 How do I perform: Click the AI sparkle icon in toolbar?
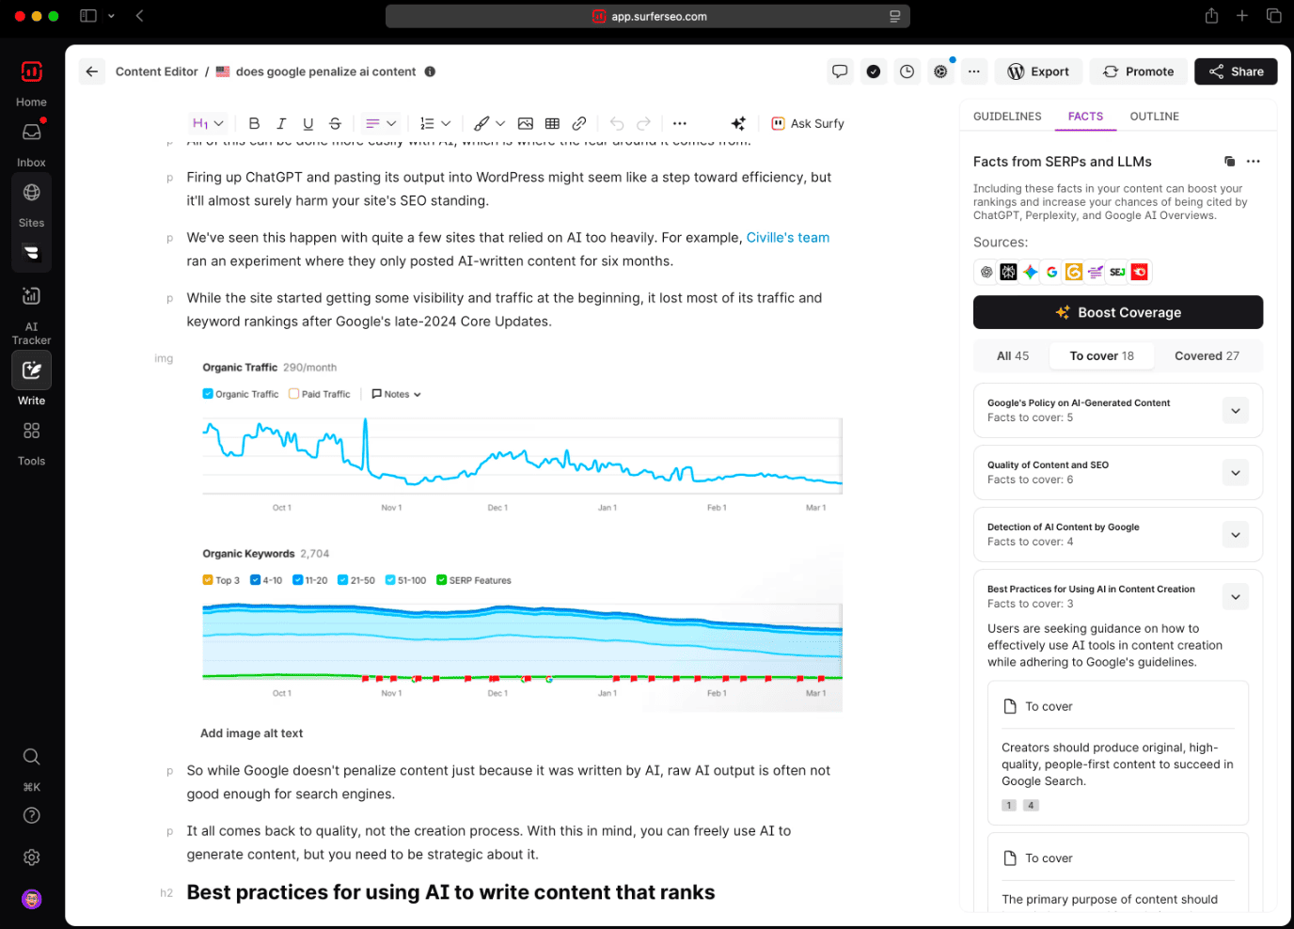tap(738, 123)
